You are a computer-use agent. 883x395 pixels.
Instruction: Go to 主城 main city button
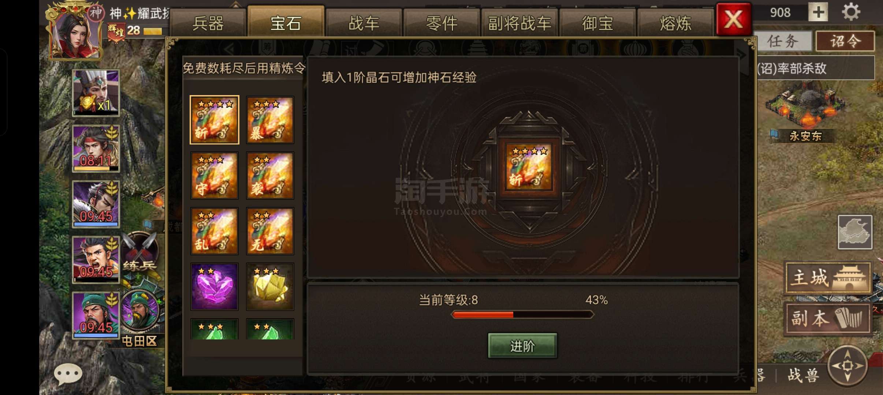point(828,278)
